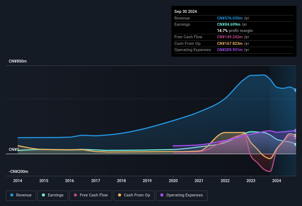Click the Revenue label in tooltip
The width and height of the screenshot is (302, 206).
pyautogui.click(x=182, y=18)
